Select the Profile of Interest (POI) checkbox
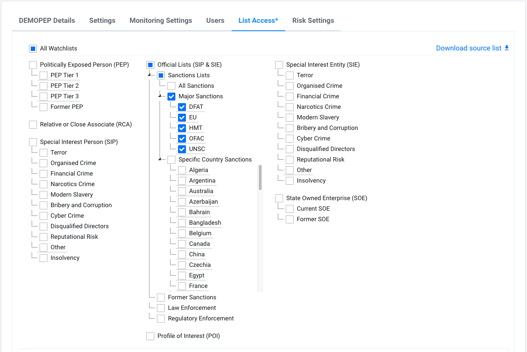Image resolution: width=527 pixels, height=352 pixels. tap(150, 336)
